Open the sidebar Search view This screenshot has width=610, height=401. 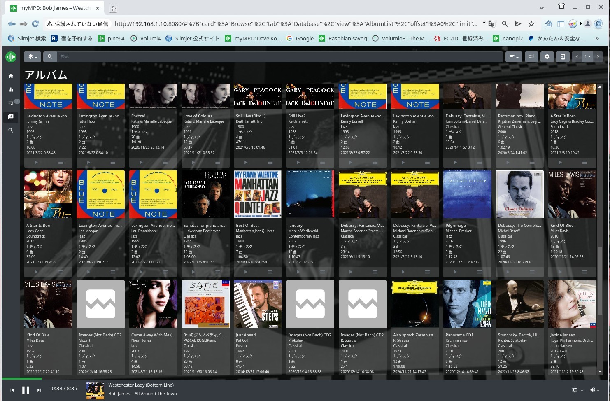point(11,130)
